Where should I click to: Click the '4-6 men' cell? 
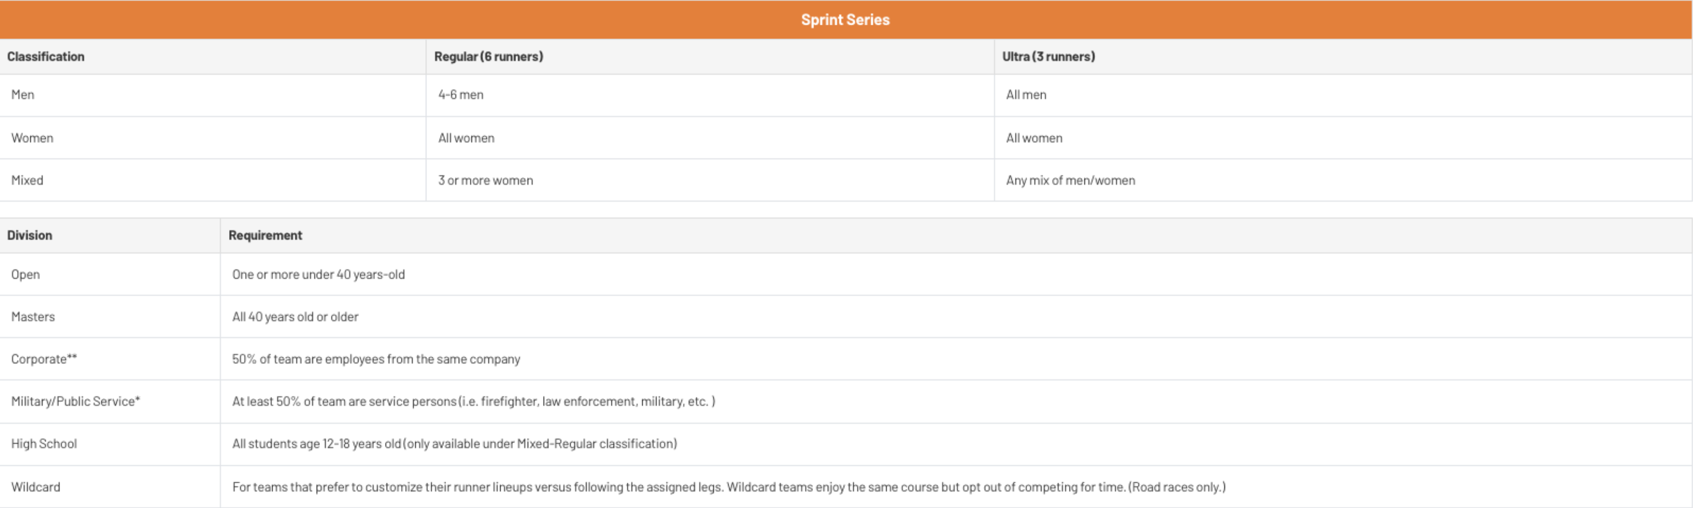click(461, 95)
